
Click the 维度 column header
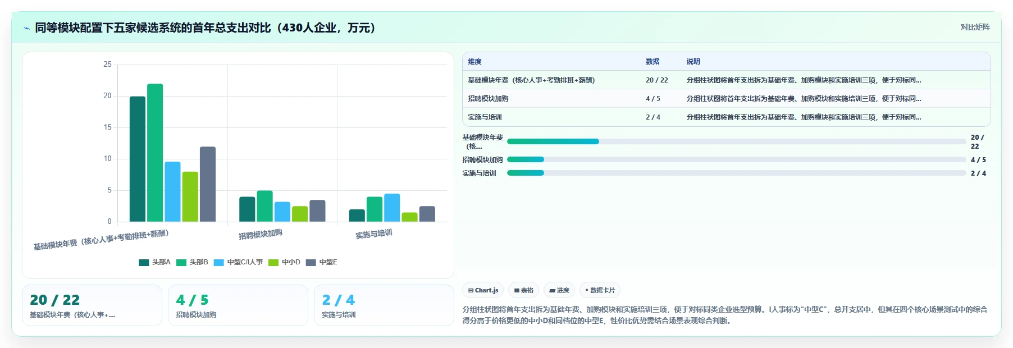coord(474,62)
